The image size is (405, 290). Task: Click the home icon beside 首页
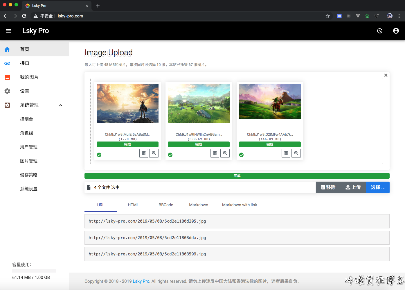(7, 49)
